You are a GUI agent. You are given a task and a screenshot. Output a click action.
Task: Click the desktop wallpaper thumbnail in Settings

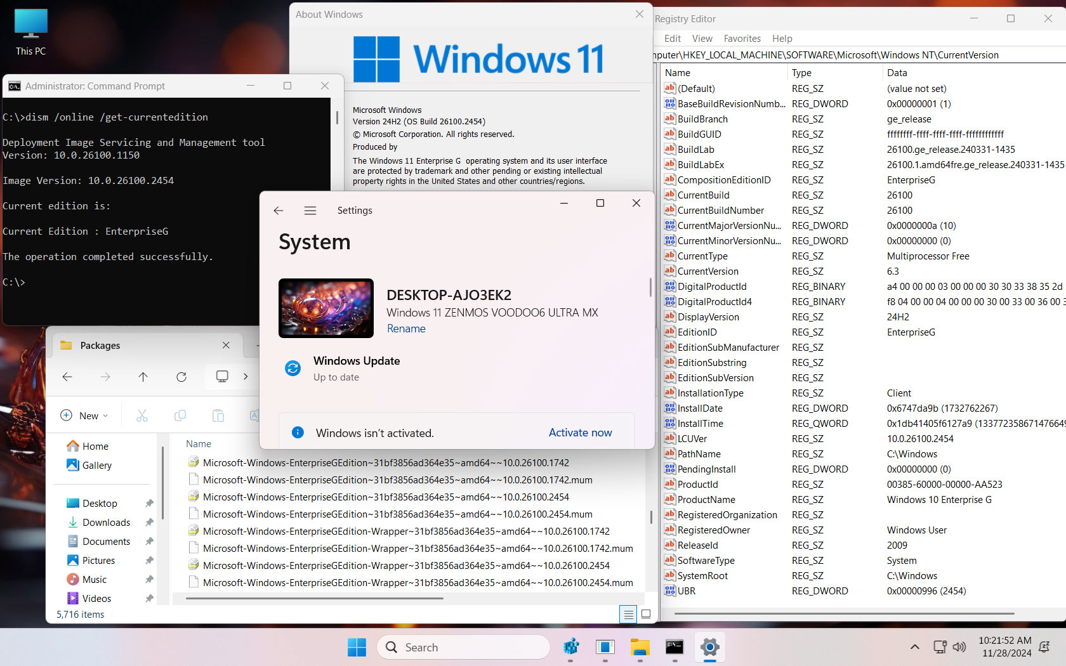(326, 308)
